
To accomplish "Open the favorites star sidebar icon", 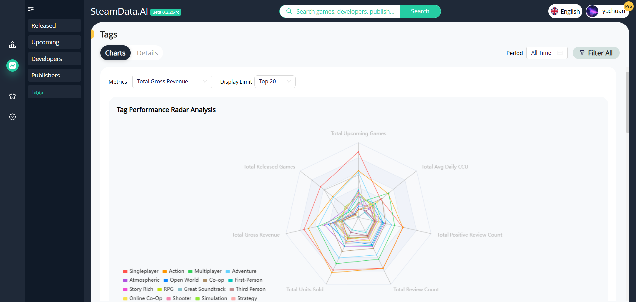I will (x=13, y=96).
